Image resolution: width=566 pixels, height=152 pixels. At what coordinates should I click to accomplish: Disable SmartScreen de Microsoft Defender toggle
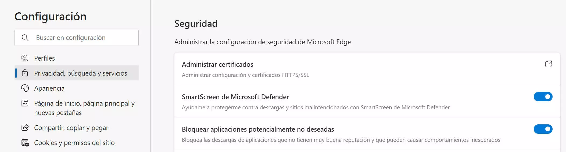coord(543,97)
